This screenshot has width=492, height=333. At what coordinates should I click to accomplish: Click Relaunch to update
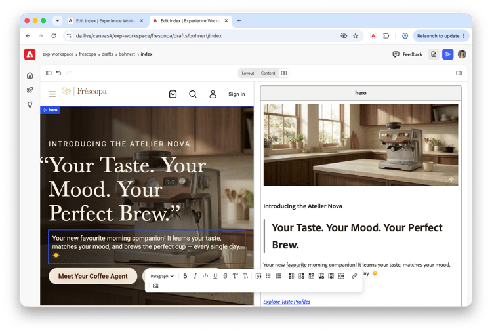tap(441, 36)
